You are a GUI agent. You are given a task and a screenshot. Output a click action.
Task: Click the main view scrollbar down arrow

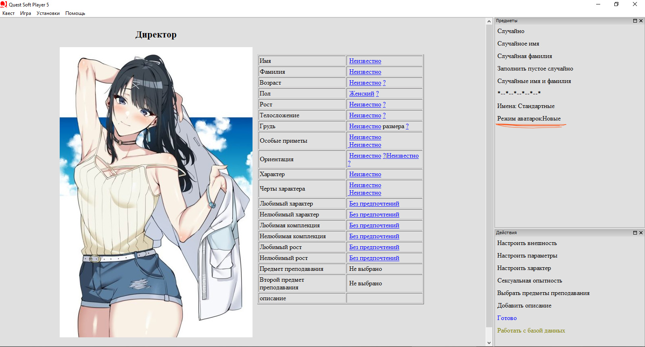tap(489, 343)
